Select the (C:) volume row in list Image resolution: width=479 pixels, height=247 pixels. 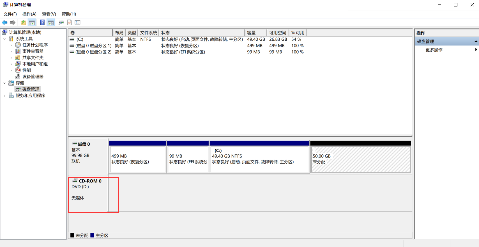(187, 39)
